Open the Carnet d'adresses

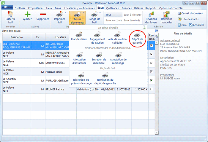pyautogui.click(x=190, y=13)
